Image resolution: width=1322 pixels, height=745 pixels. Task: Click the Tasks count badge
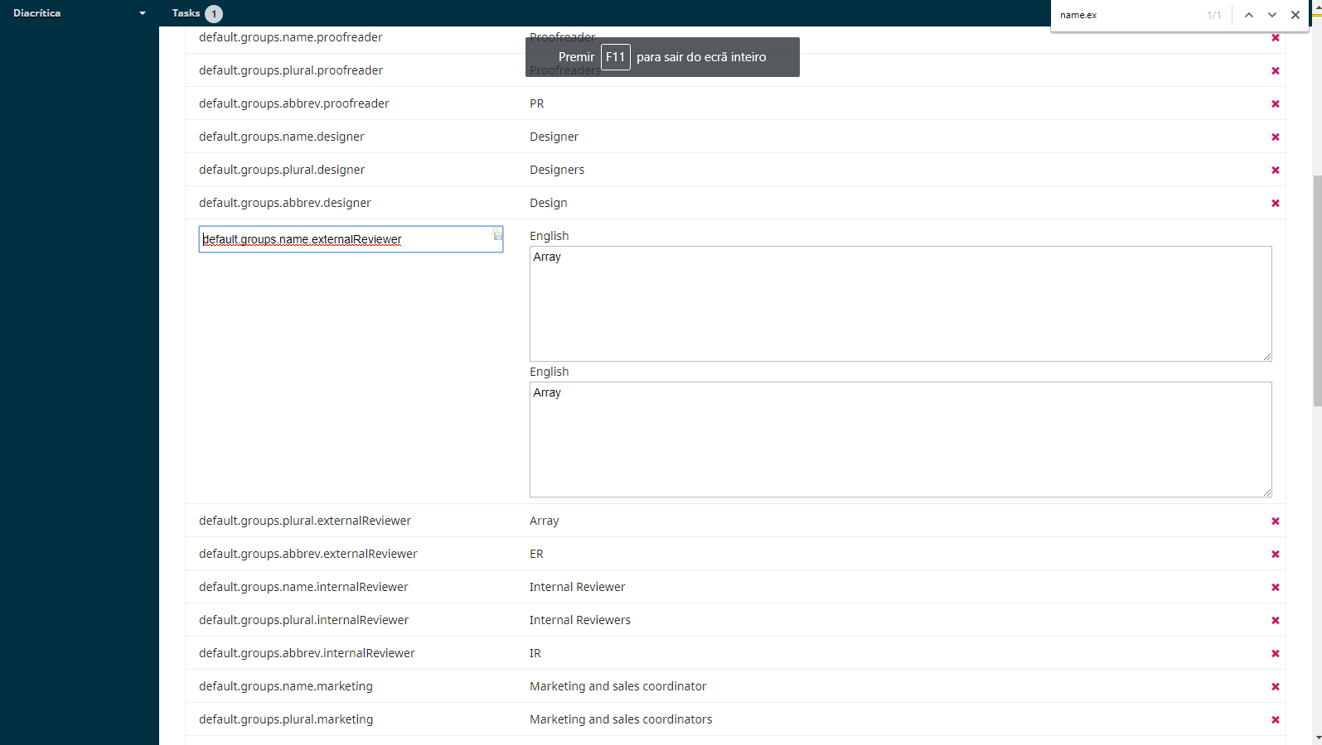(x=214, y=14)
